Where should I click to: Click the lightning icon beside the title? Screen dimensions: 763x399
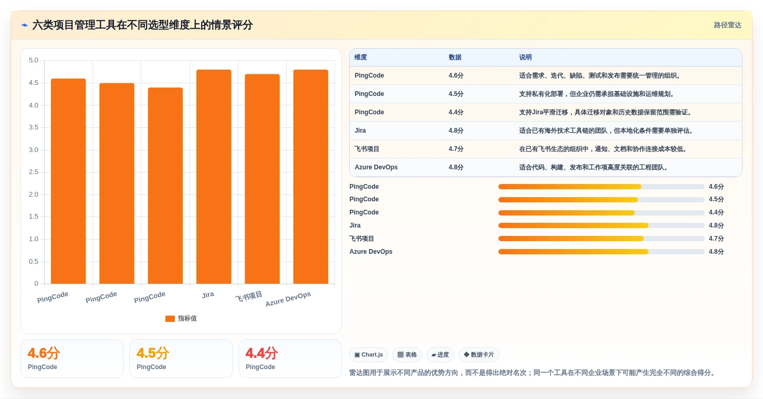25,25
